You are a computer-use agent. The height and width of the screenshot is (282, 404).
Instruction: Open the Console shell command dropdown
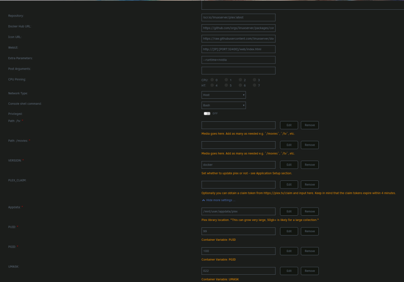[x=223, y=105]
